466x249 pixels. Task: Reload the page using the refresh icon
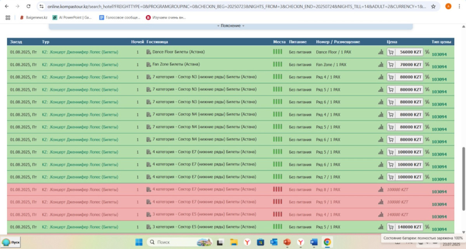coord(28,7)
